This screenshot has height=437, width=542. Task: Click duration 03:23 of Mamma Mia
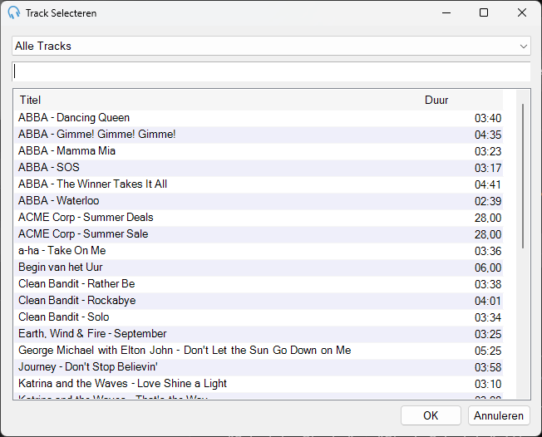488,152
